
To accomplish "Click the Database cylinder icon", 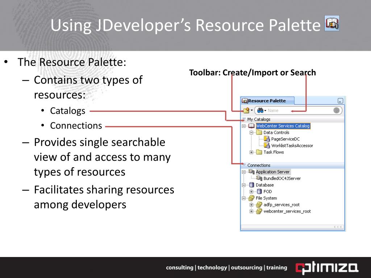I will (x=251, y=185).
